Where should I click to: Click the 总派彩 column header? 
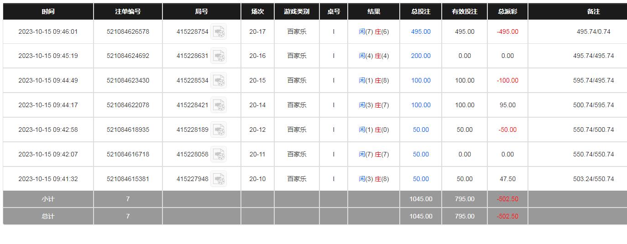point(507,11)
